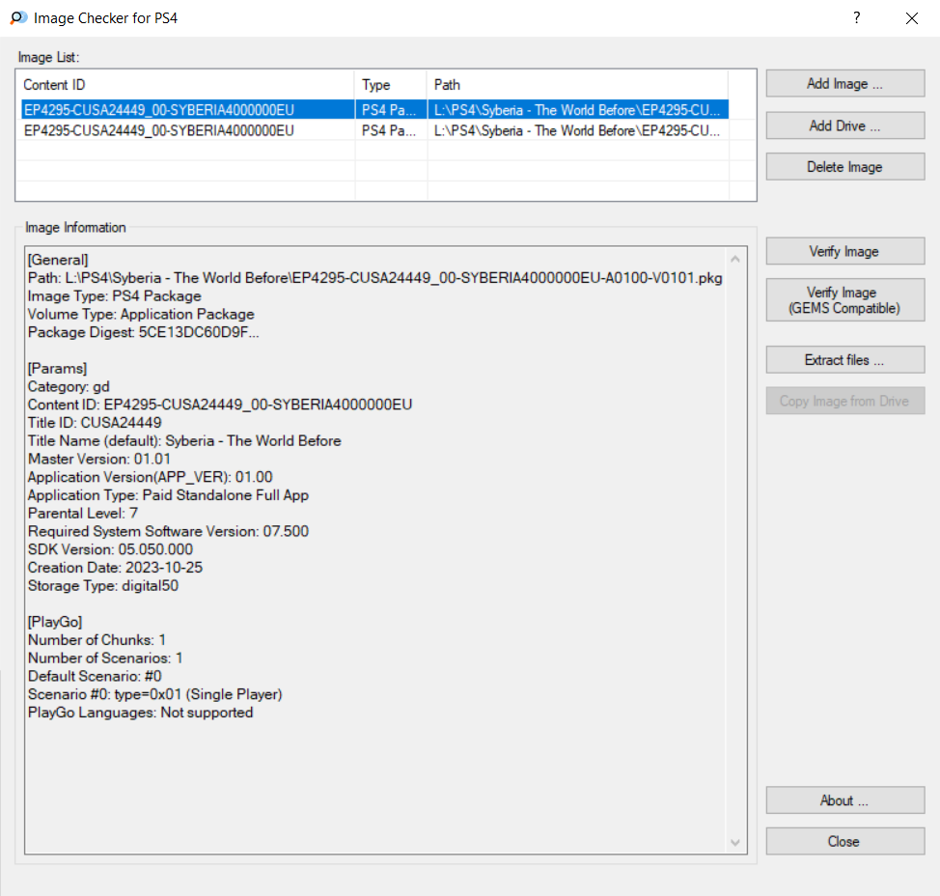The width and height of the screenshot is (940, 896).
Task: Run Verify Image (GEMS Compatible)
Action: [844, 300]
